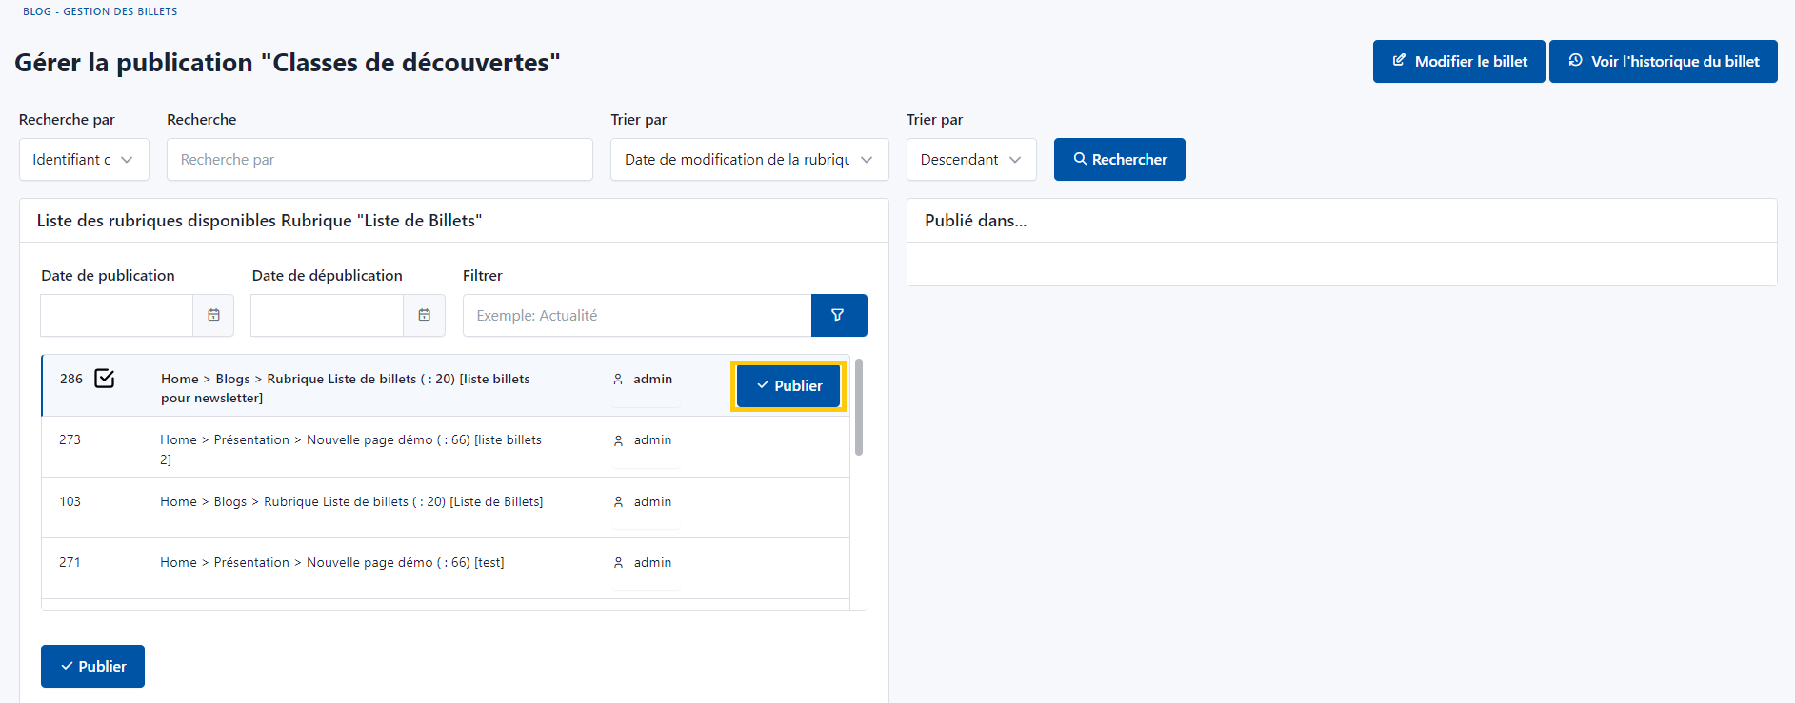Click 'Modifier le billet' button
The height and width of the screenshot is (703, 1795).
1458,62
